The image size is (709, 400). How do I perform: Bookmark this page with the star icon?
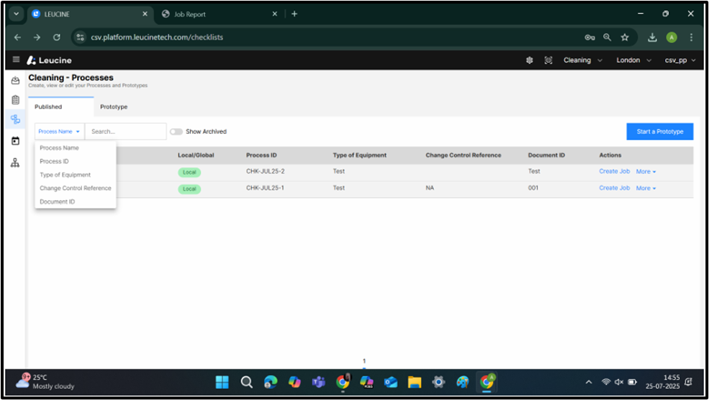[625, 37]
